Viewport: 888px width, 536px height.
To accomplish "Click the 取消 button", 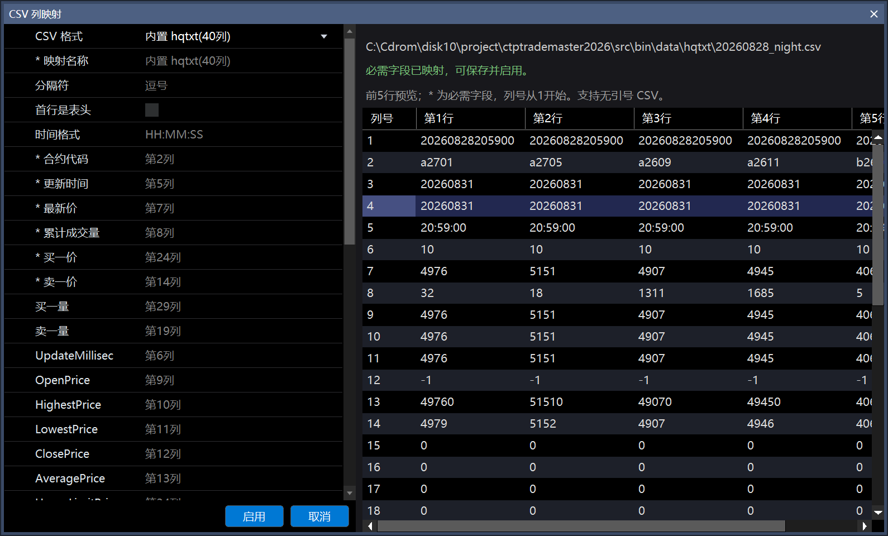I will tap(319, 516).
